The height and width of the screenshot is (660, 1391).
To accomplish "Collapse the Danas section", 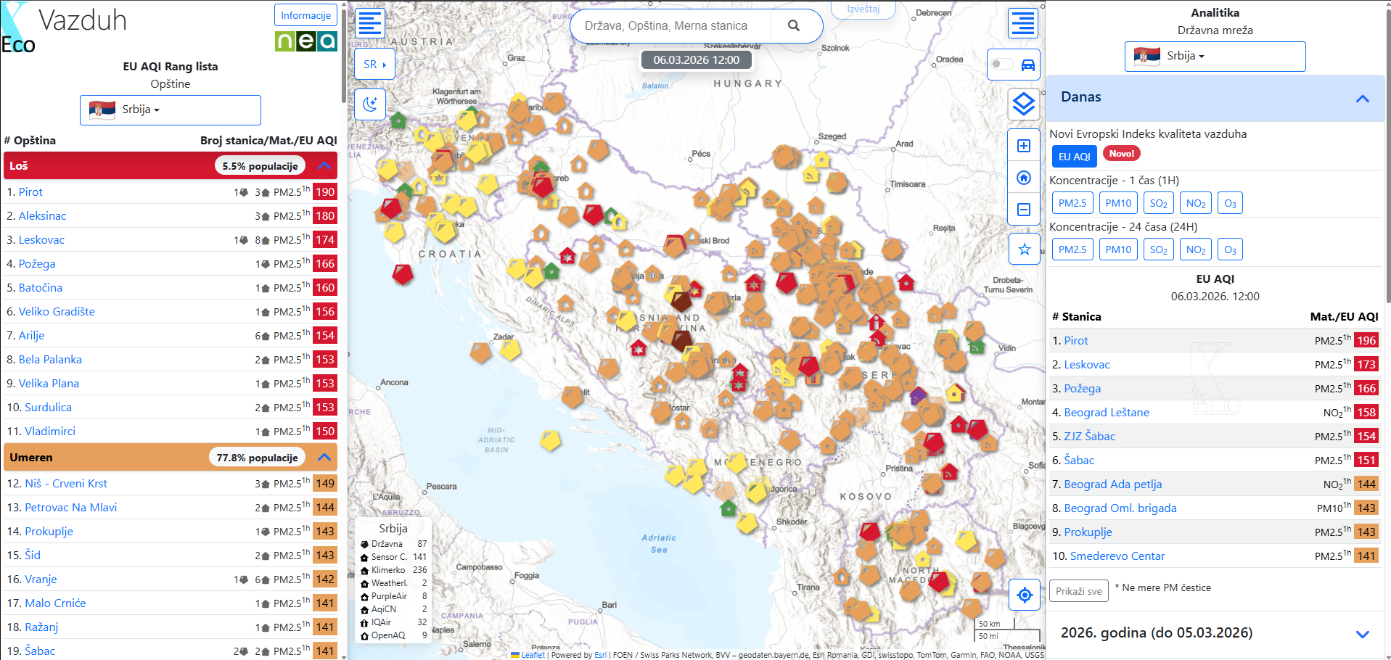I will [1362, 98].
